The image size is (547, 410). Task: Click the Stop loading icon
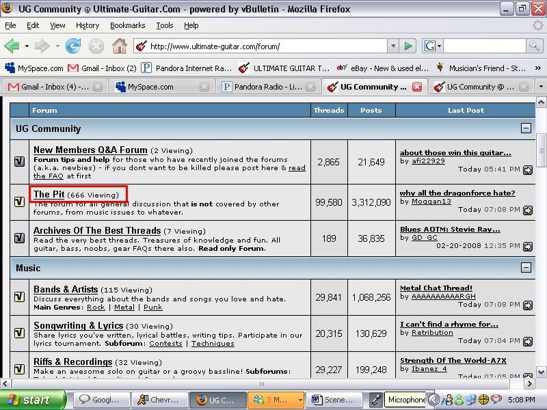tap(96, 46)
